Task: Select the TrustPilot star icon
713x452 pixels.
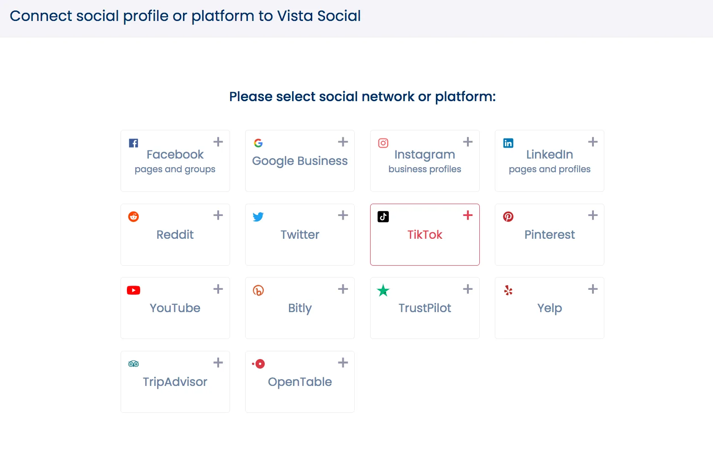Action: coord(383,290)
